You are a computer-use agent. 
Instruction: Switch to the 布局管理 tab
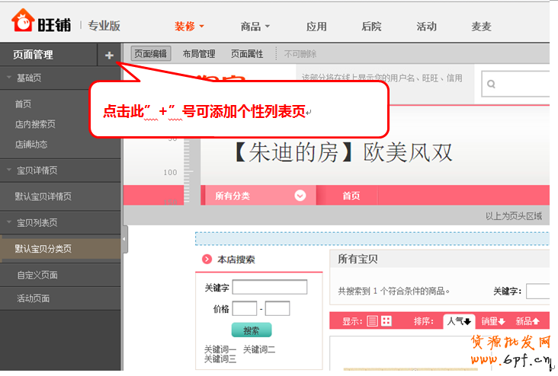click(198, 54)
